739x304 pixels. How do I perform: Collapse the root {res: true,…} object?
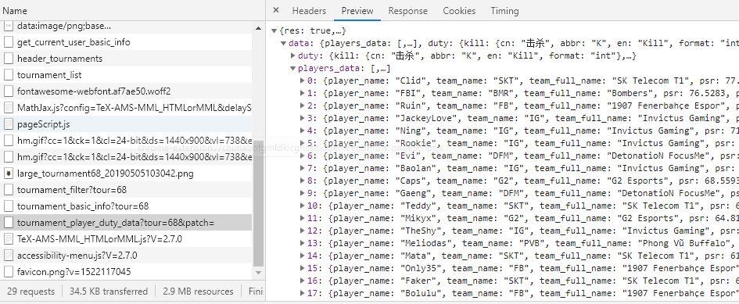coord(274,31)
